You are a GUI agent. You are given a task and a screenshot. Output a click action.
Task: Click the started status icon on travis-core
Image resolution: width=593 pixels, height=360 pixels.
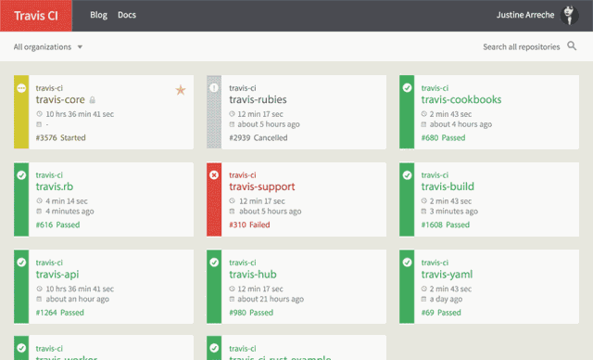point(21,88)
